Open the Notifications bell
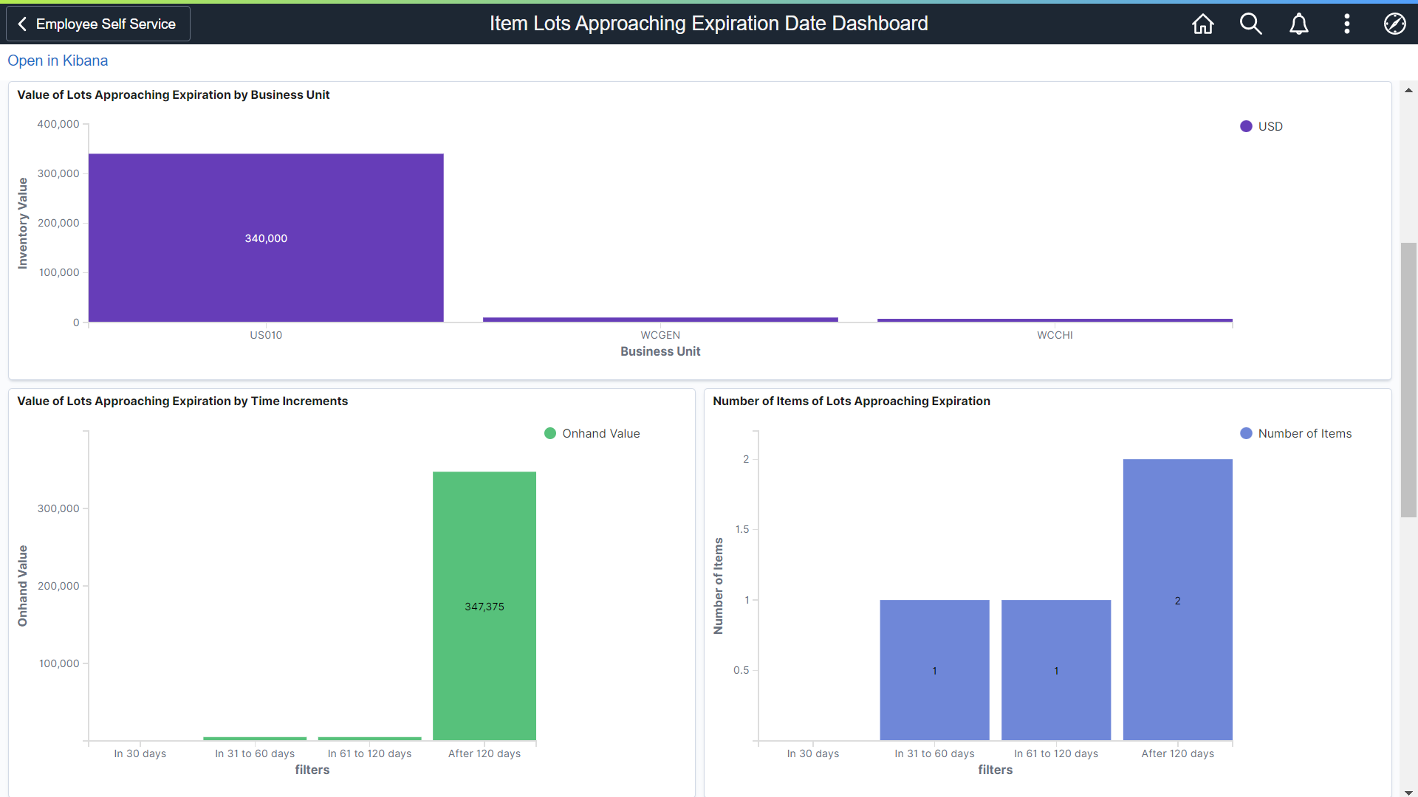The image size is (1418, 797). coord(1298,24)
